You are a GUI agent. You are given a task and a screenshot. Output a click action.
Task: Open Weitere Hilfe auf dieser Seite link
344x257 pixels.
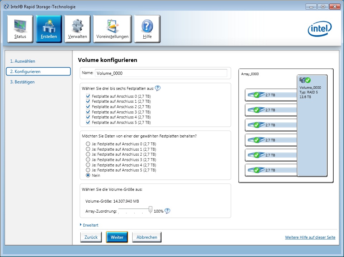point(310,237)
